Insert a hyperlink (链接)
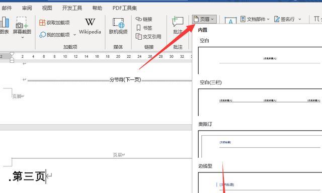 coord(144,19)
